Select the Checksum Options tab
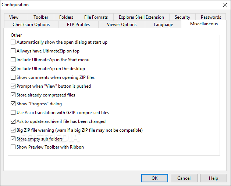 31,24
